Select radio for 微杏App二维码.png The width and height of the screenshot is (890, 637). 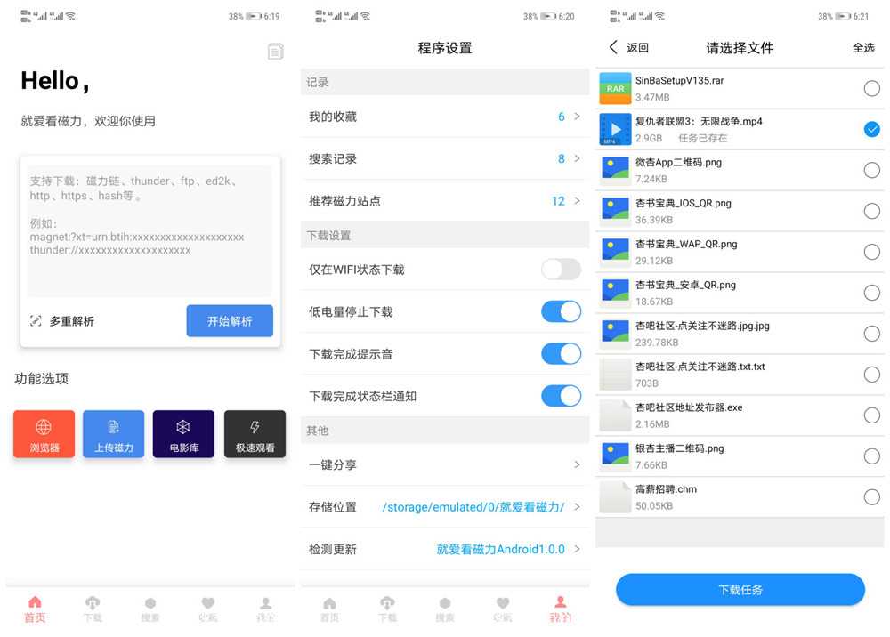point(872,170)
